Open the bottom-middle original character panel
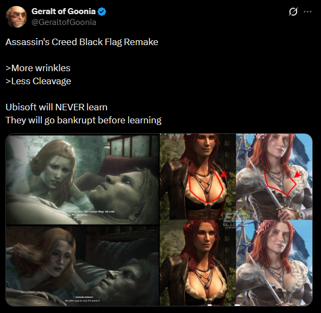 coord(198,263)
